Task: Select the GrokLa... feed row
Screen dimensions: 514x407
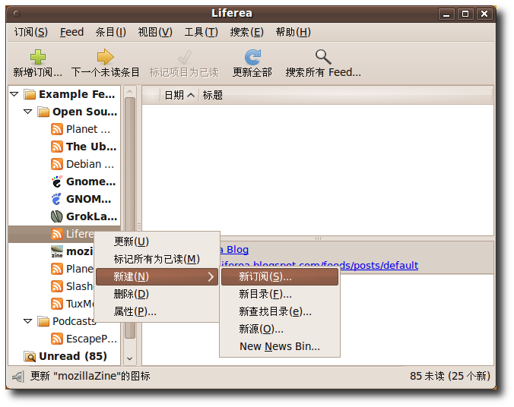Action: pos(65,216)
